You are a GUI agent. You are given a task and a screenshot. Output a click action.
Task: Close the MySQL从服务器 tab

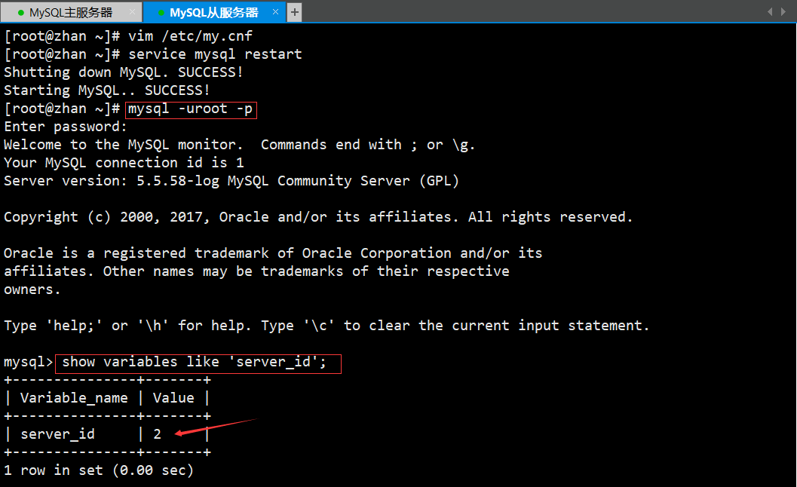point(277,12)
